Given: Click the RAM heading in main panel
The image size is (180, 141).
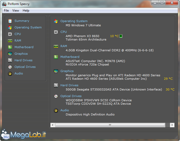Looking at the screenshot, I should click(64, 46).
